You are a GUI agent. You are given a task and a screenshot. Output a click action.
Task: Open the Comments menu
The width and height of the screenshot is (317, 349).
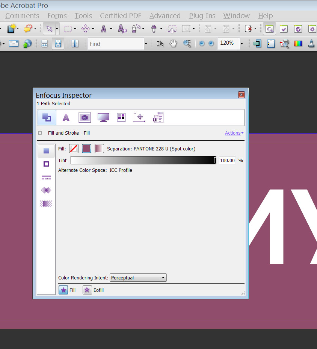(22, 15)
